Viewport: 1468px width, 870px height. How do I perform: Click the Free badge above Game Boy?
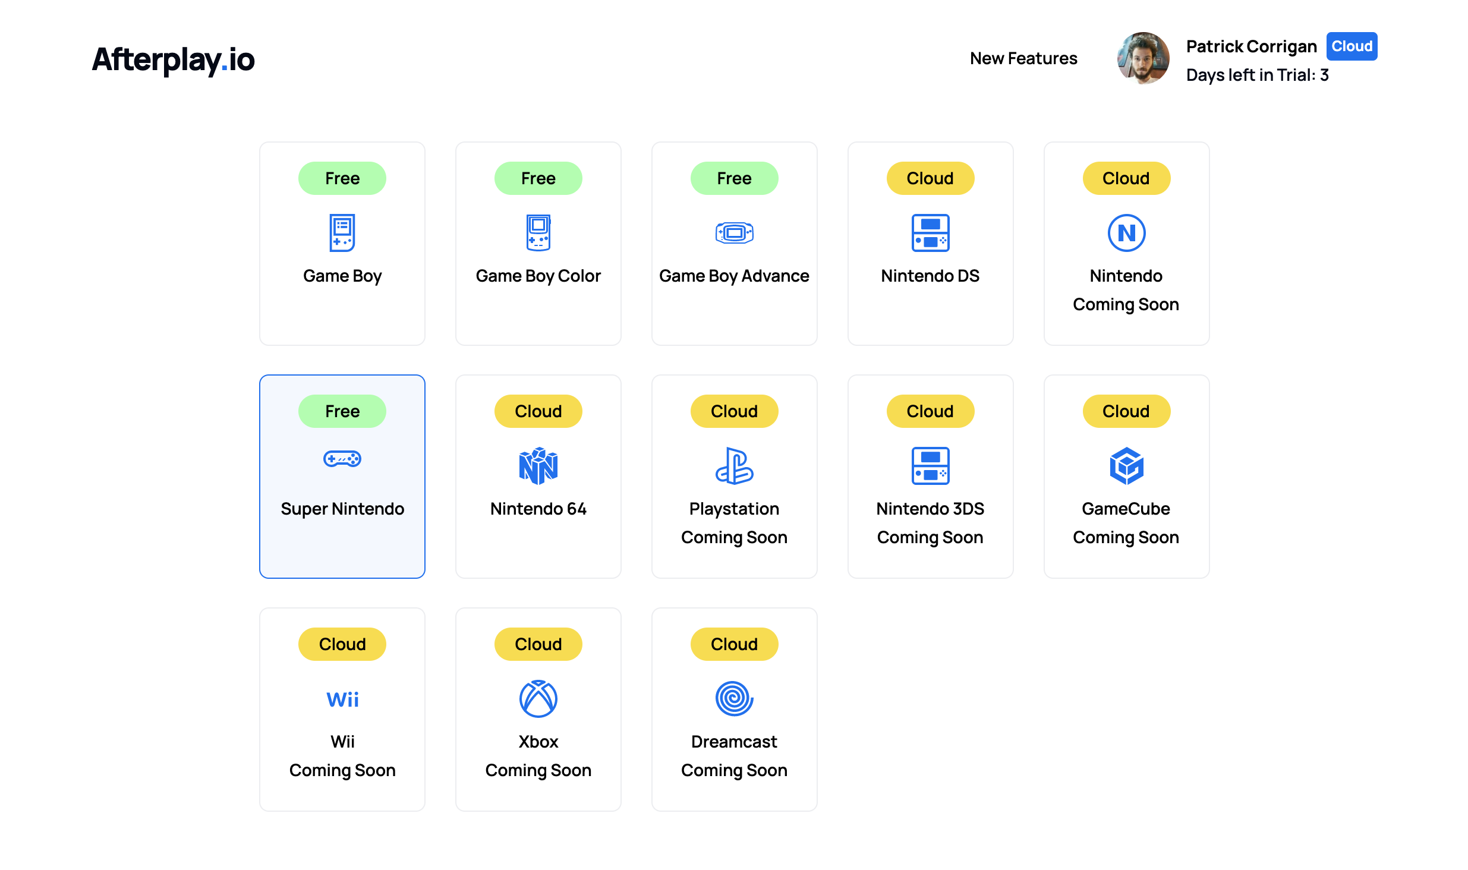pos(342,178)
